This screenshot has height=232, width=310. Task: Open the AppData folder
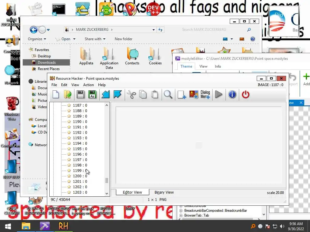click(86, 56)
